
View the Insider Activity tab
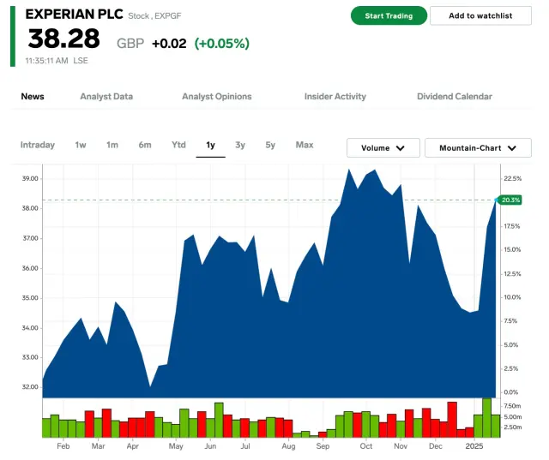[335, 97]
